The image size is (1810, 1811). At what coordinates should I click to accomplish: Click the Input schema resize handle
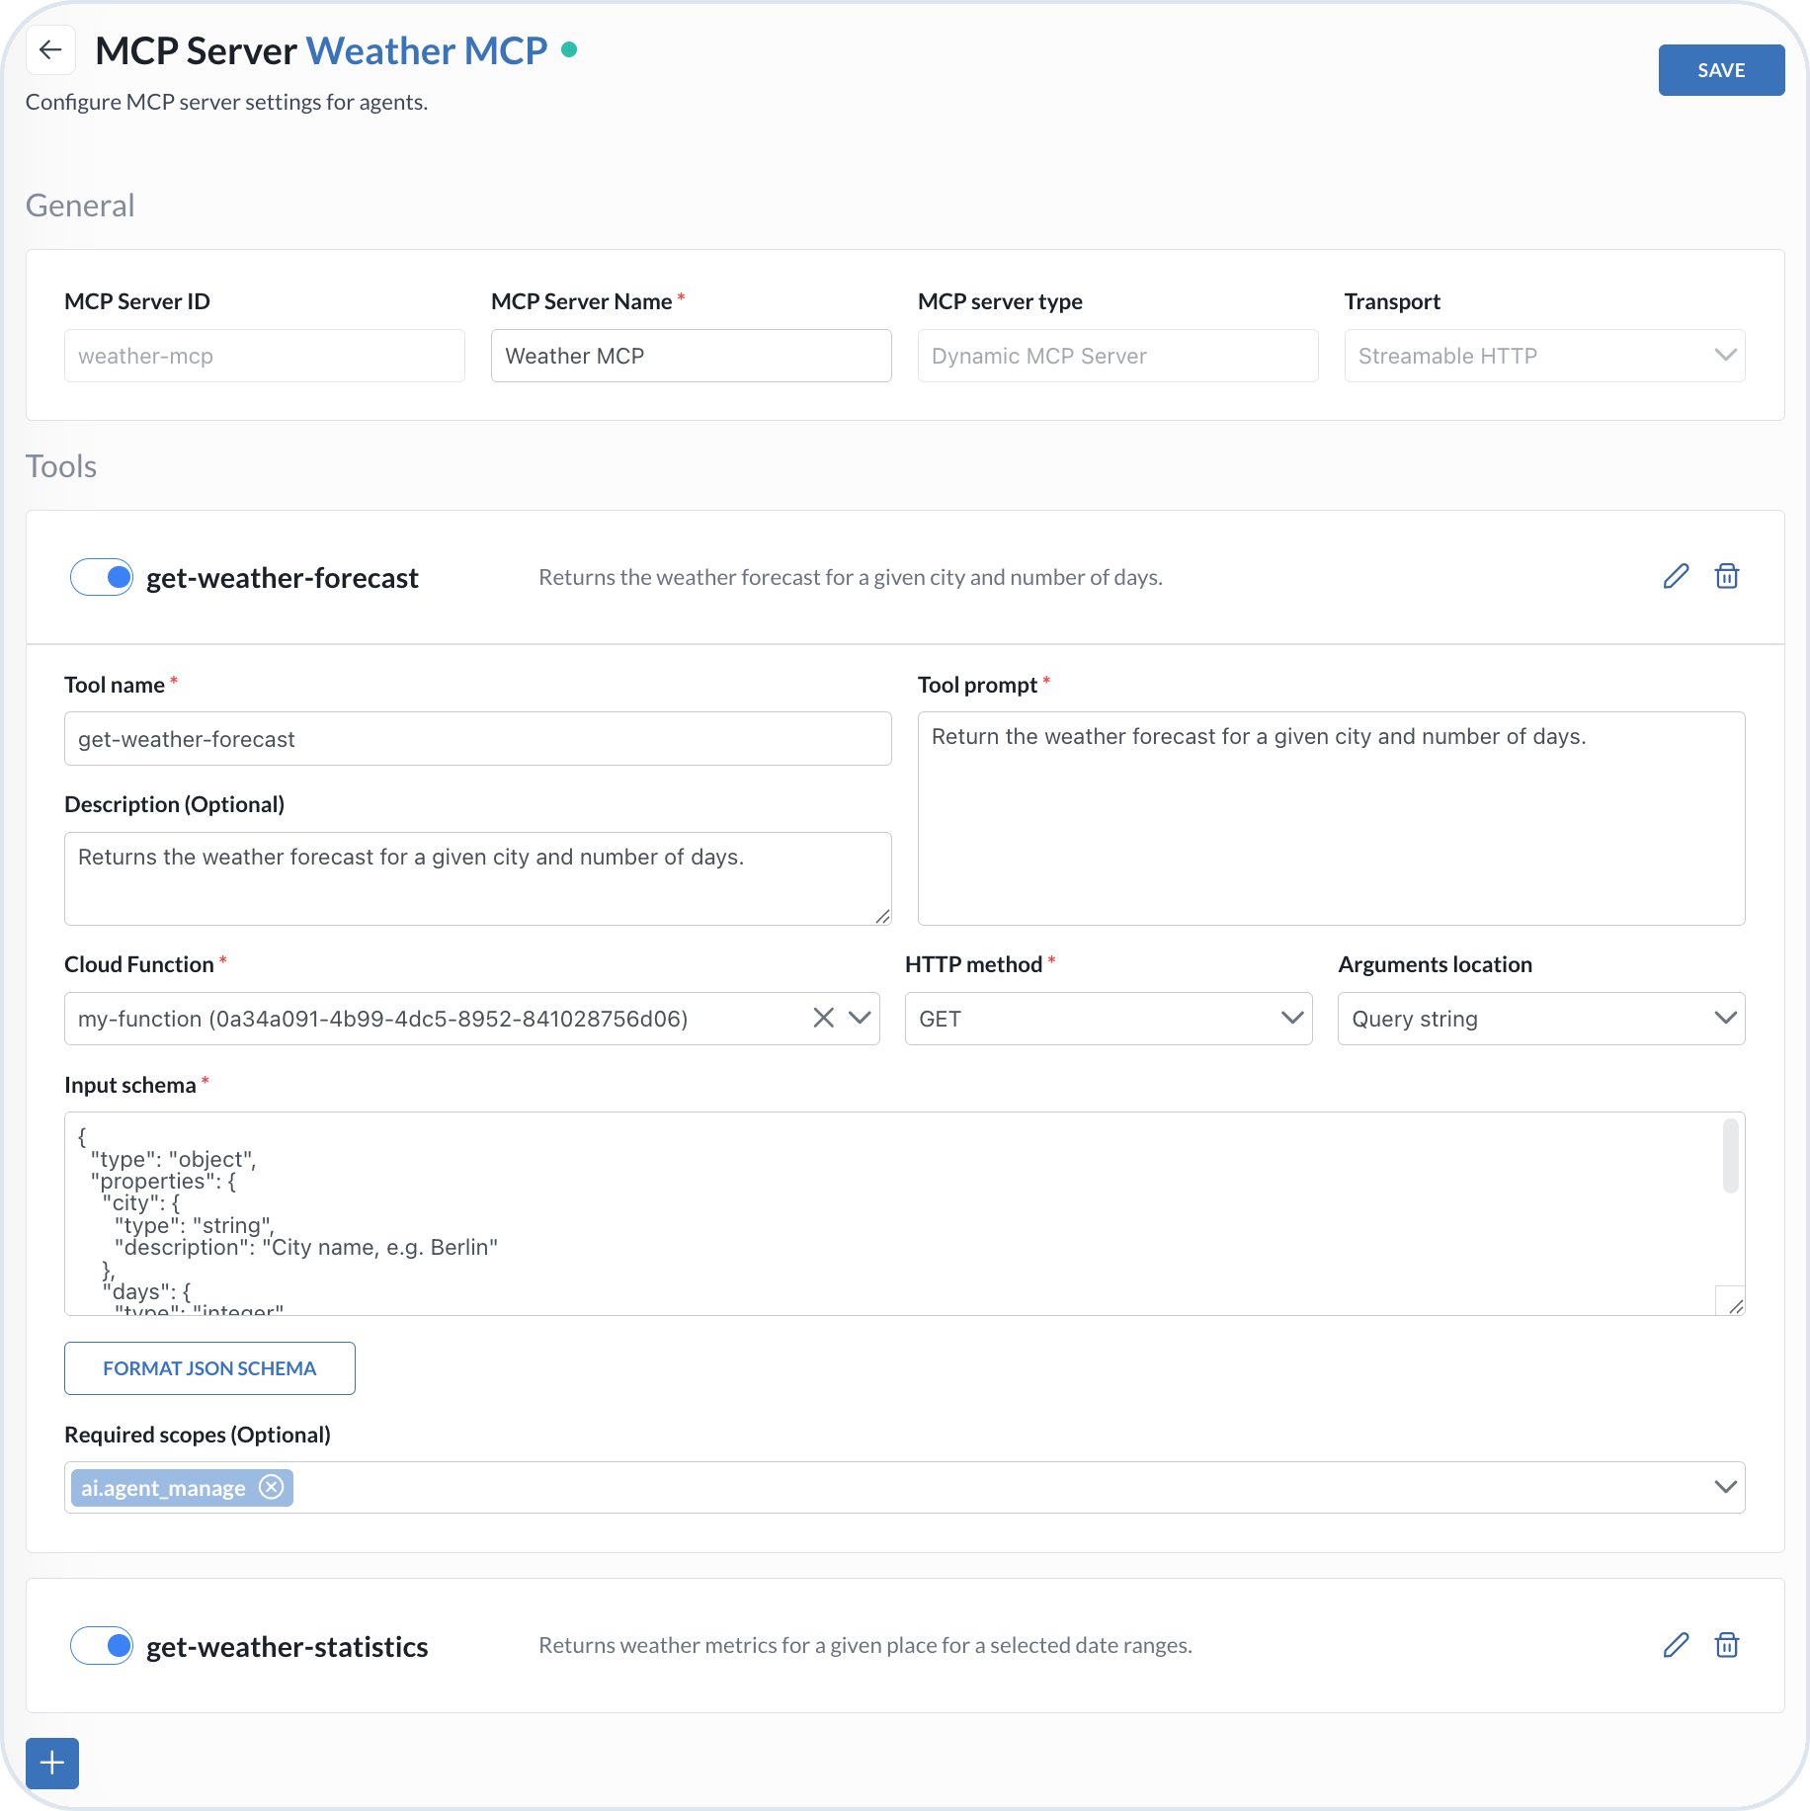pyautogui.click(x=1736, y=1306)
